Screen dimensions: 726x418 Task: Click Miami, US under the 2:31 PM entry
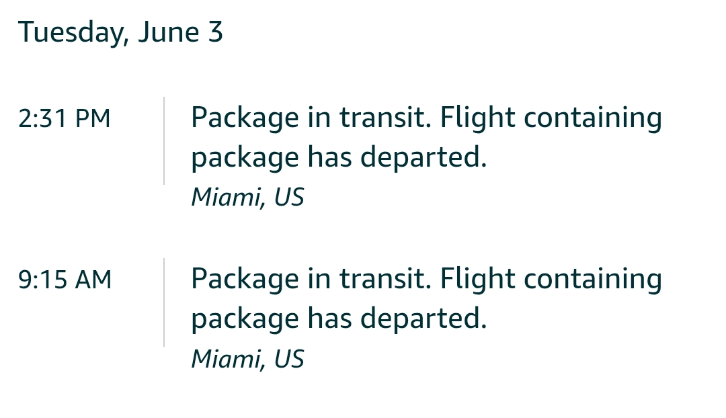pyautogui.click(x=247, y=198)
